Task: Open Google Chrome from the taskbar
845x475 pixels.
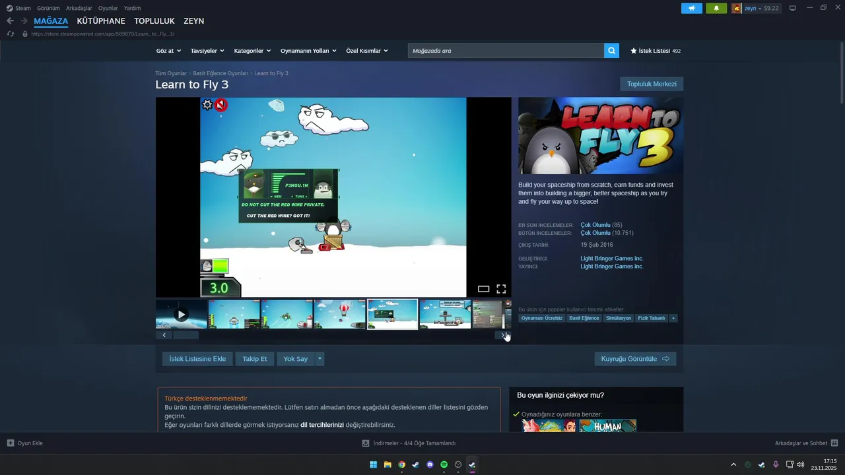Action: tap(401, 464)
